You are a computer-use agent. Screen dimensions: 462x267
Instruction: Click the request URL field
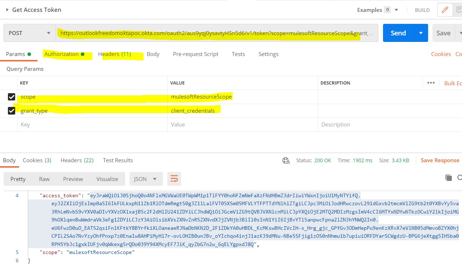tap(217, 33)
